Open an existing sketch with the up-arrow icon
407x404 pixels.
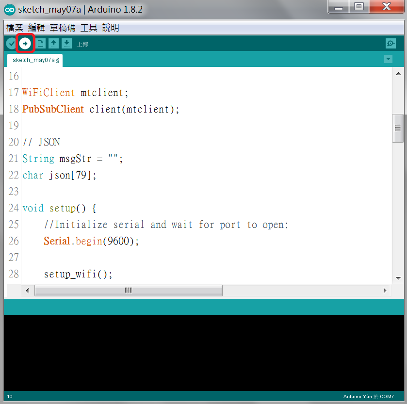(53, 43)
